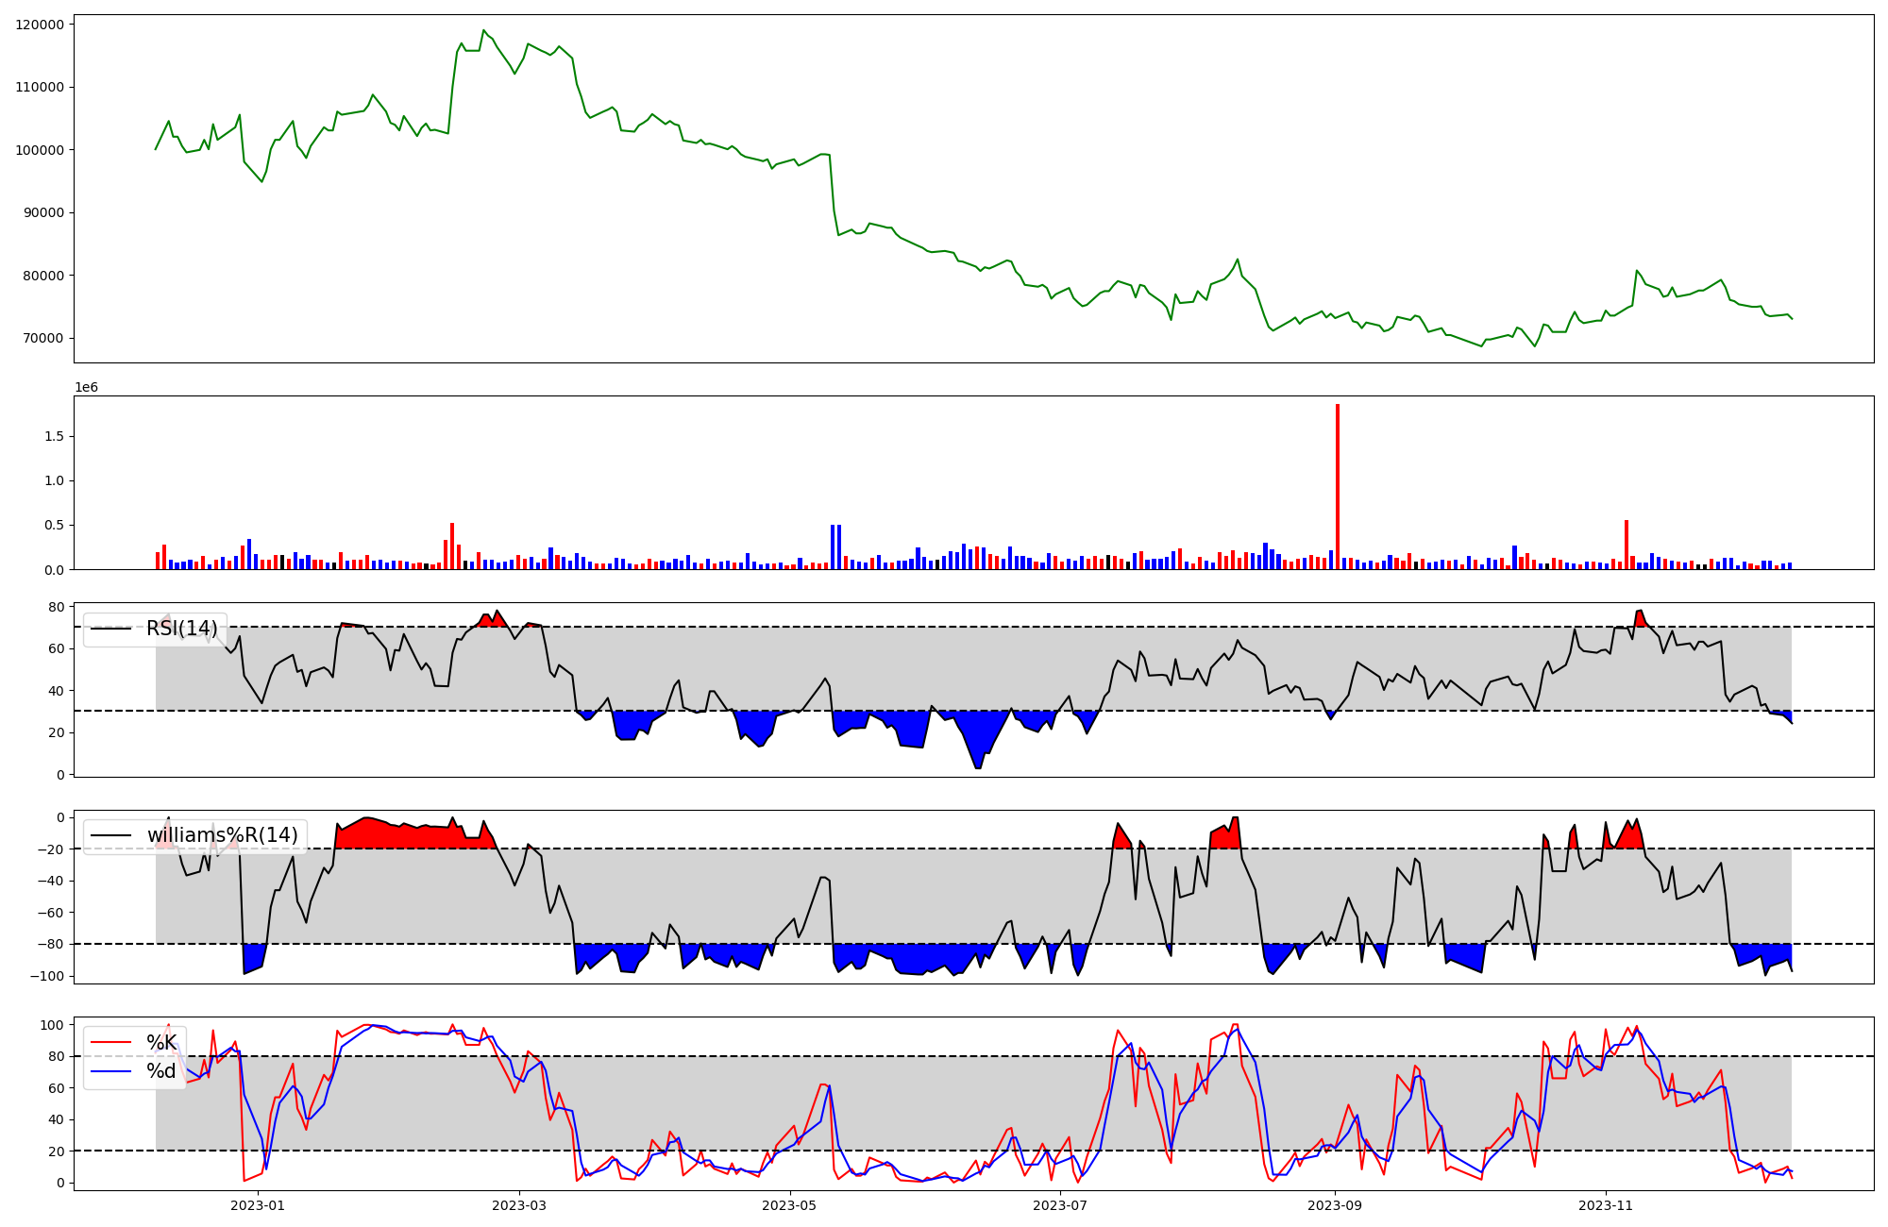This screenshot has height=1227, width=1888.
Task: Click the 2023-11 date axis label
Action: [x=1606, y=1205]
